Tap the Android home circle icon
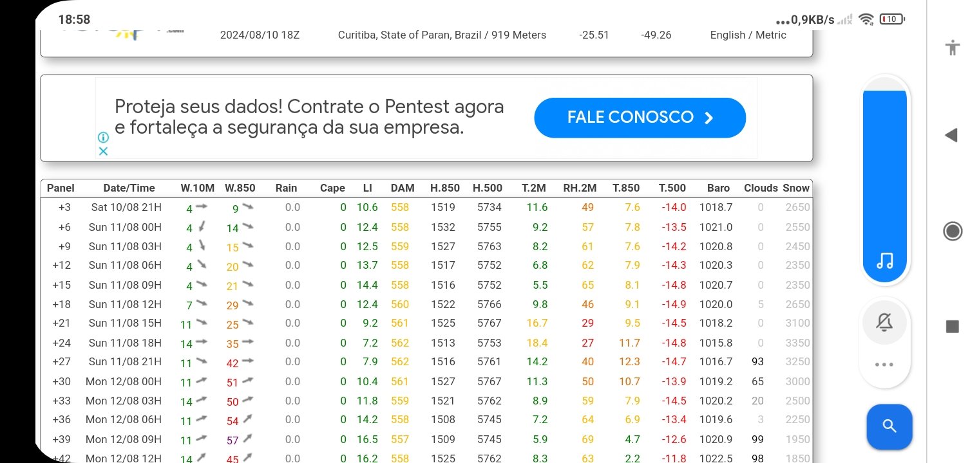The image size is (979, 463). pyautogui.click(x=953, y=231)
